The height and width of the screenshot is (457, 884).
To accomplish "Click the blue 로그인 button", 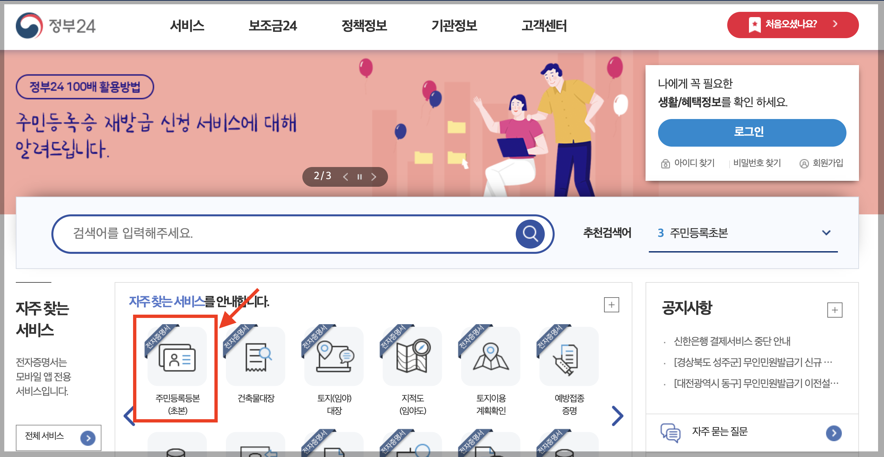I will (x=752, y=132).
